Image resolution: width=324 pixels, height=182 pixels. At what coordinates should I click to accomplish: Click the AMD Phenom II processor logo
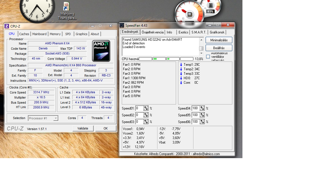101,51
